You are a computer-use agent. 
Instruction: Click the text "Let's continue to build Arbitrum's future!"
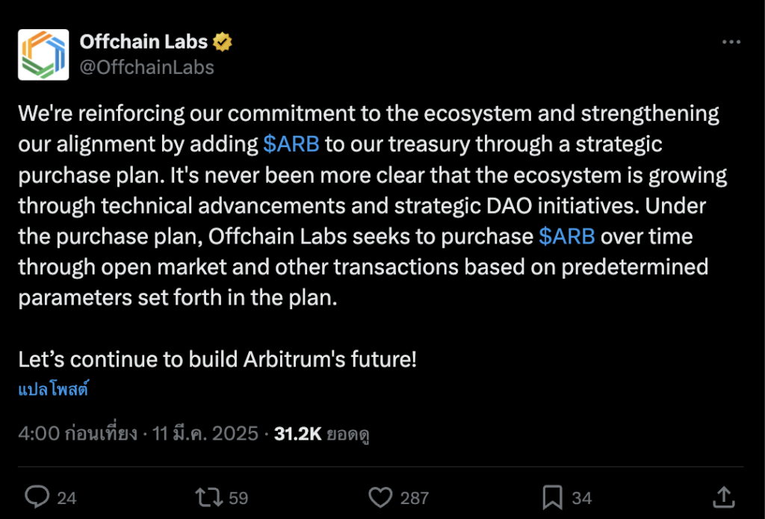pyautogui.click(x=217, y=358)
